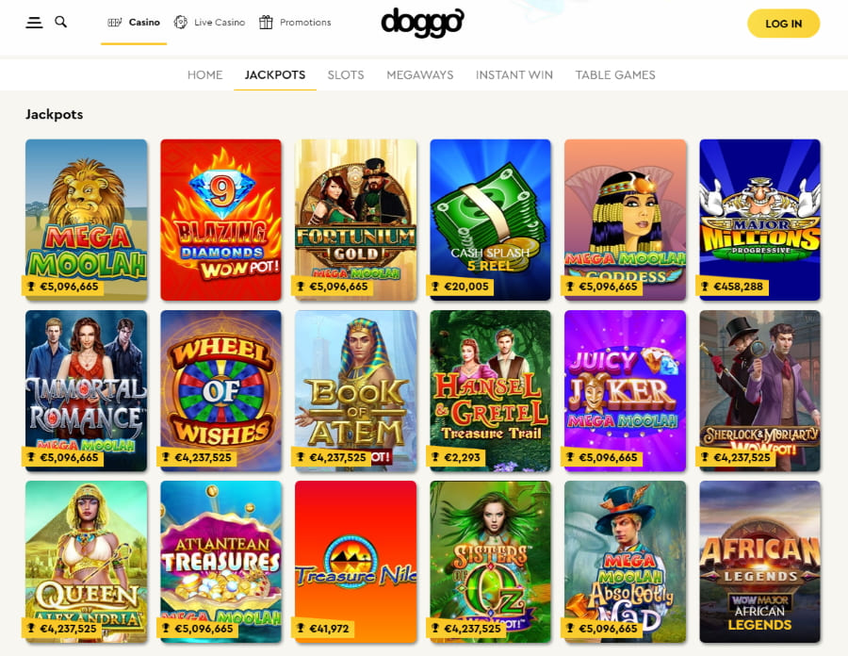Launch Wheel of Wishes game
Screen dimensions: 848x656
pos(220,390)
